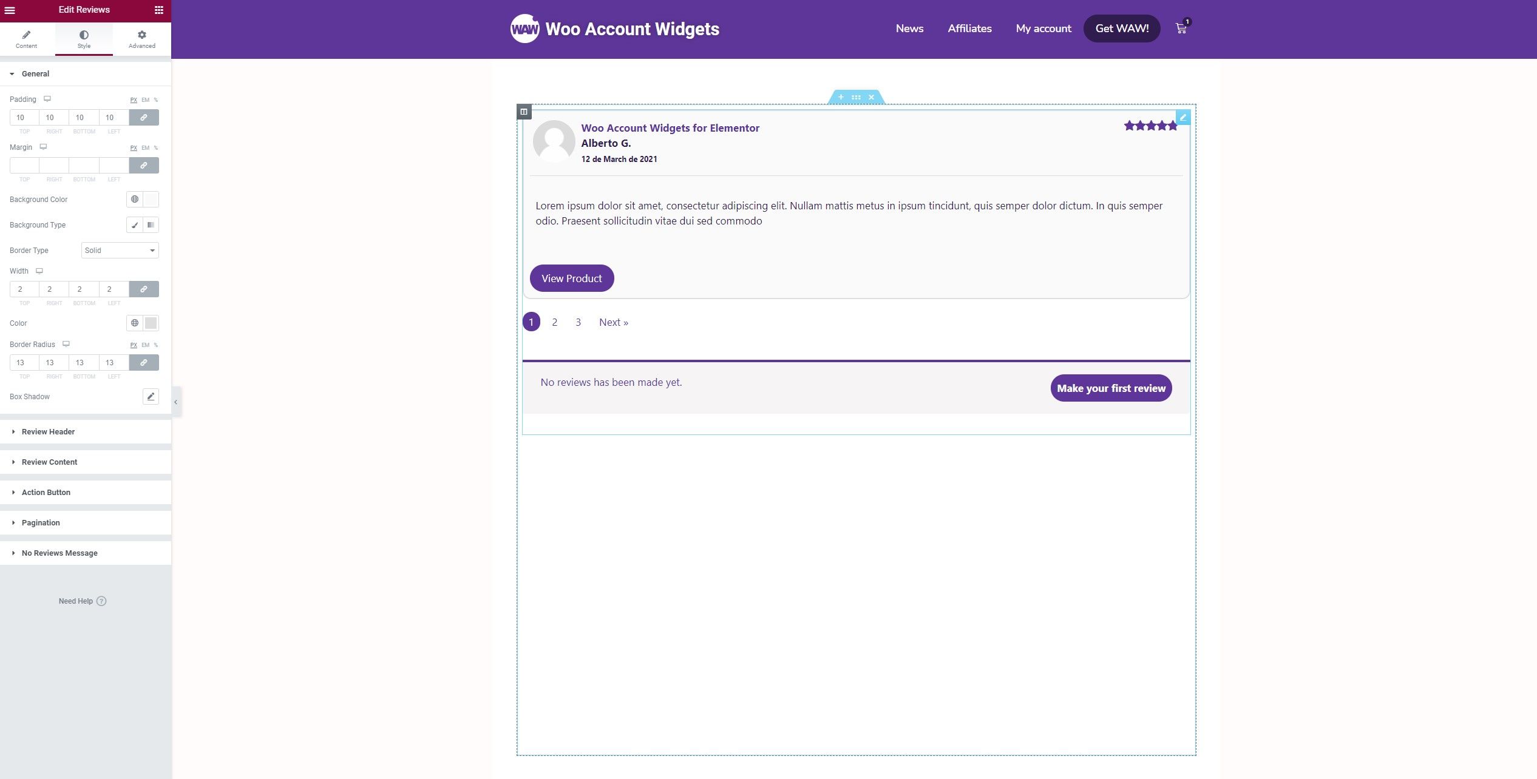Go to reviews page 2
Screen dimensions: 1537x779
coord(554,322)
